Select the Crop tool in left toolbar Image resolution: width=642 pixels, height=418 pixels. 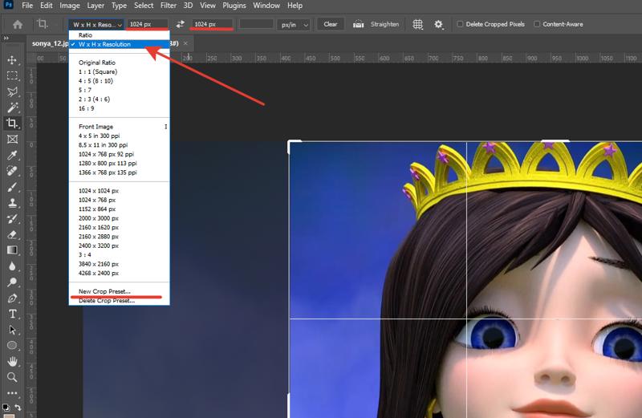pos(12,124)
